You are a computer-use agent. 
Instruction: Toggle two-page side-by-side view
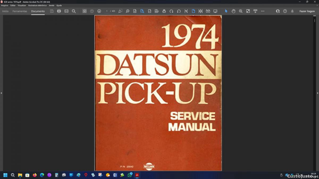(x=208, y=11)
